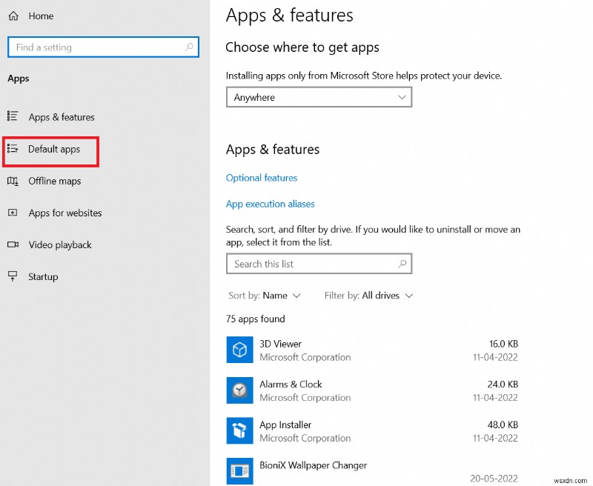The height and width of the screenshot is (486, 593).
Task: Open the Anywhere app source dropdown
Action: 319,97
